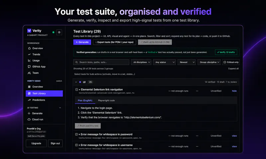The width and height of the screenshot is (266, 159).
Task: Expand whitespace in password test triangle
Action: click(79, 134)
